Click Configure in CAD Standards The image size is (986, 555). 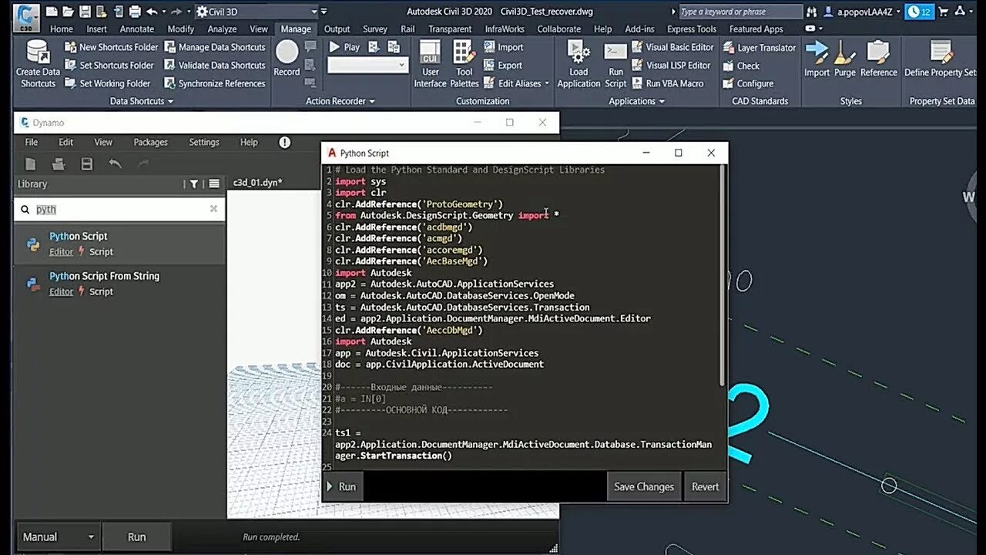[748, 84]
